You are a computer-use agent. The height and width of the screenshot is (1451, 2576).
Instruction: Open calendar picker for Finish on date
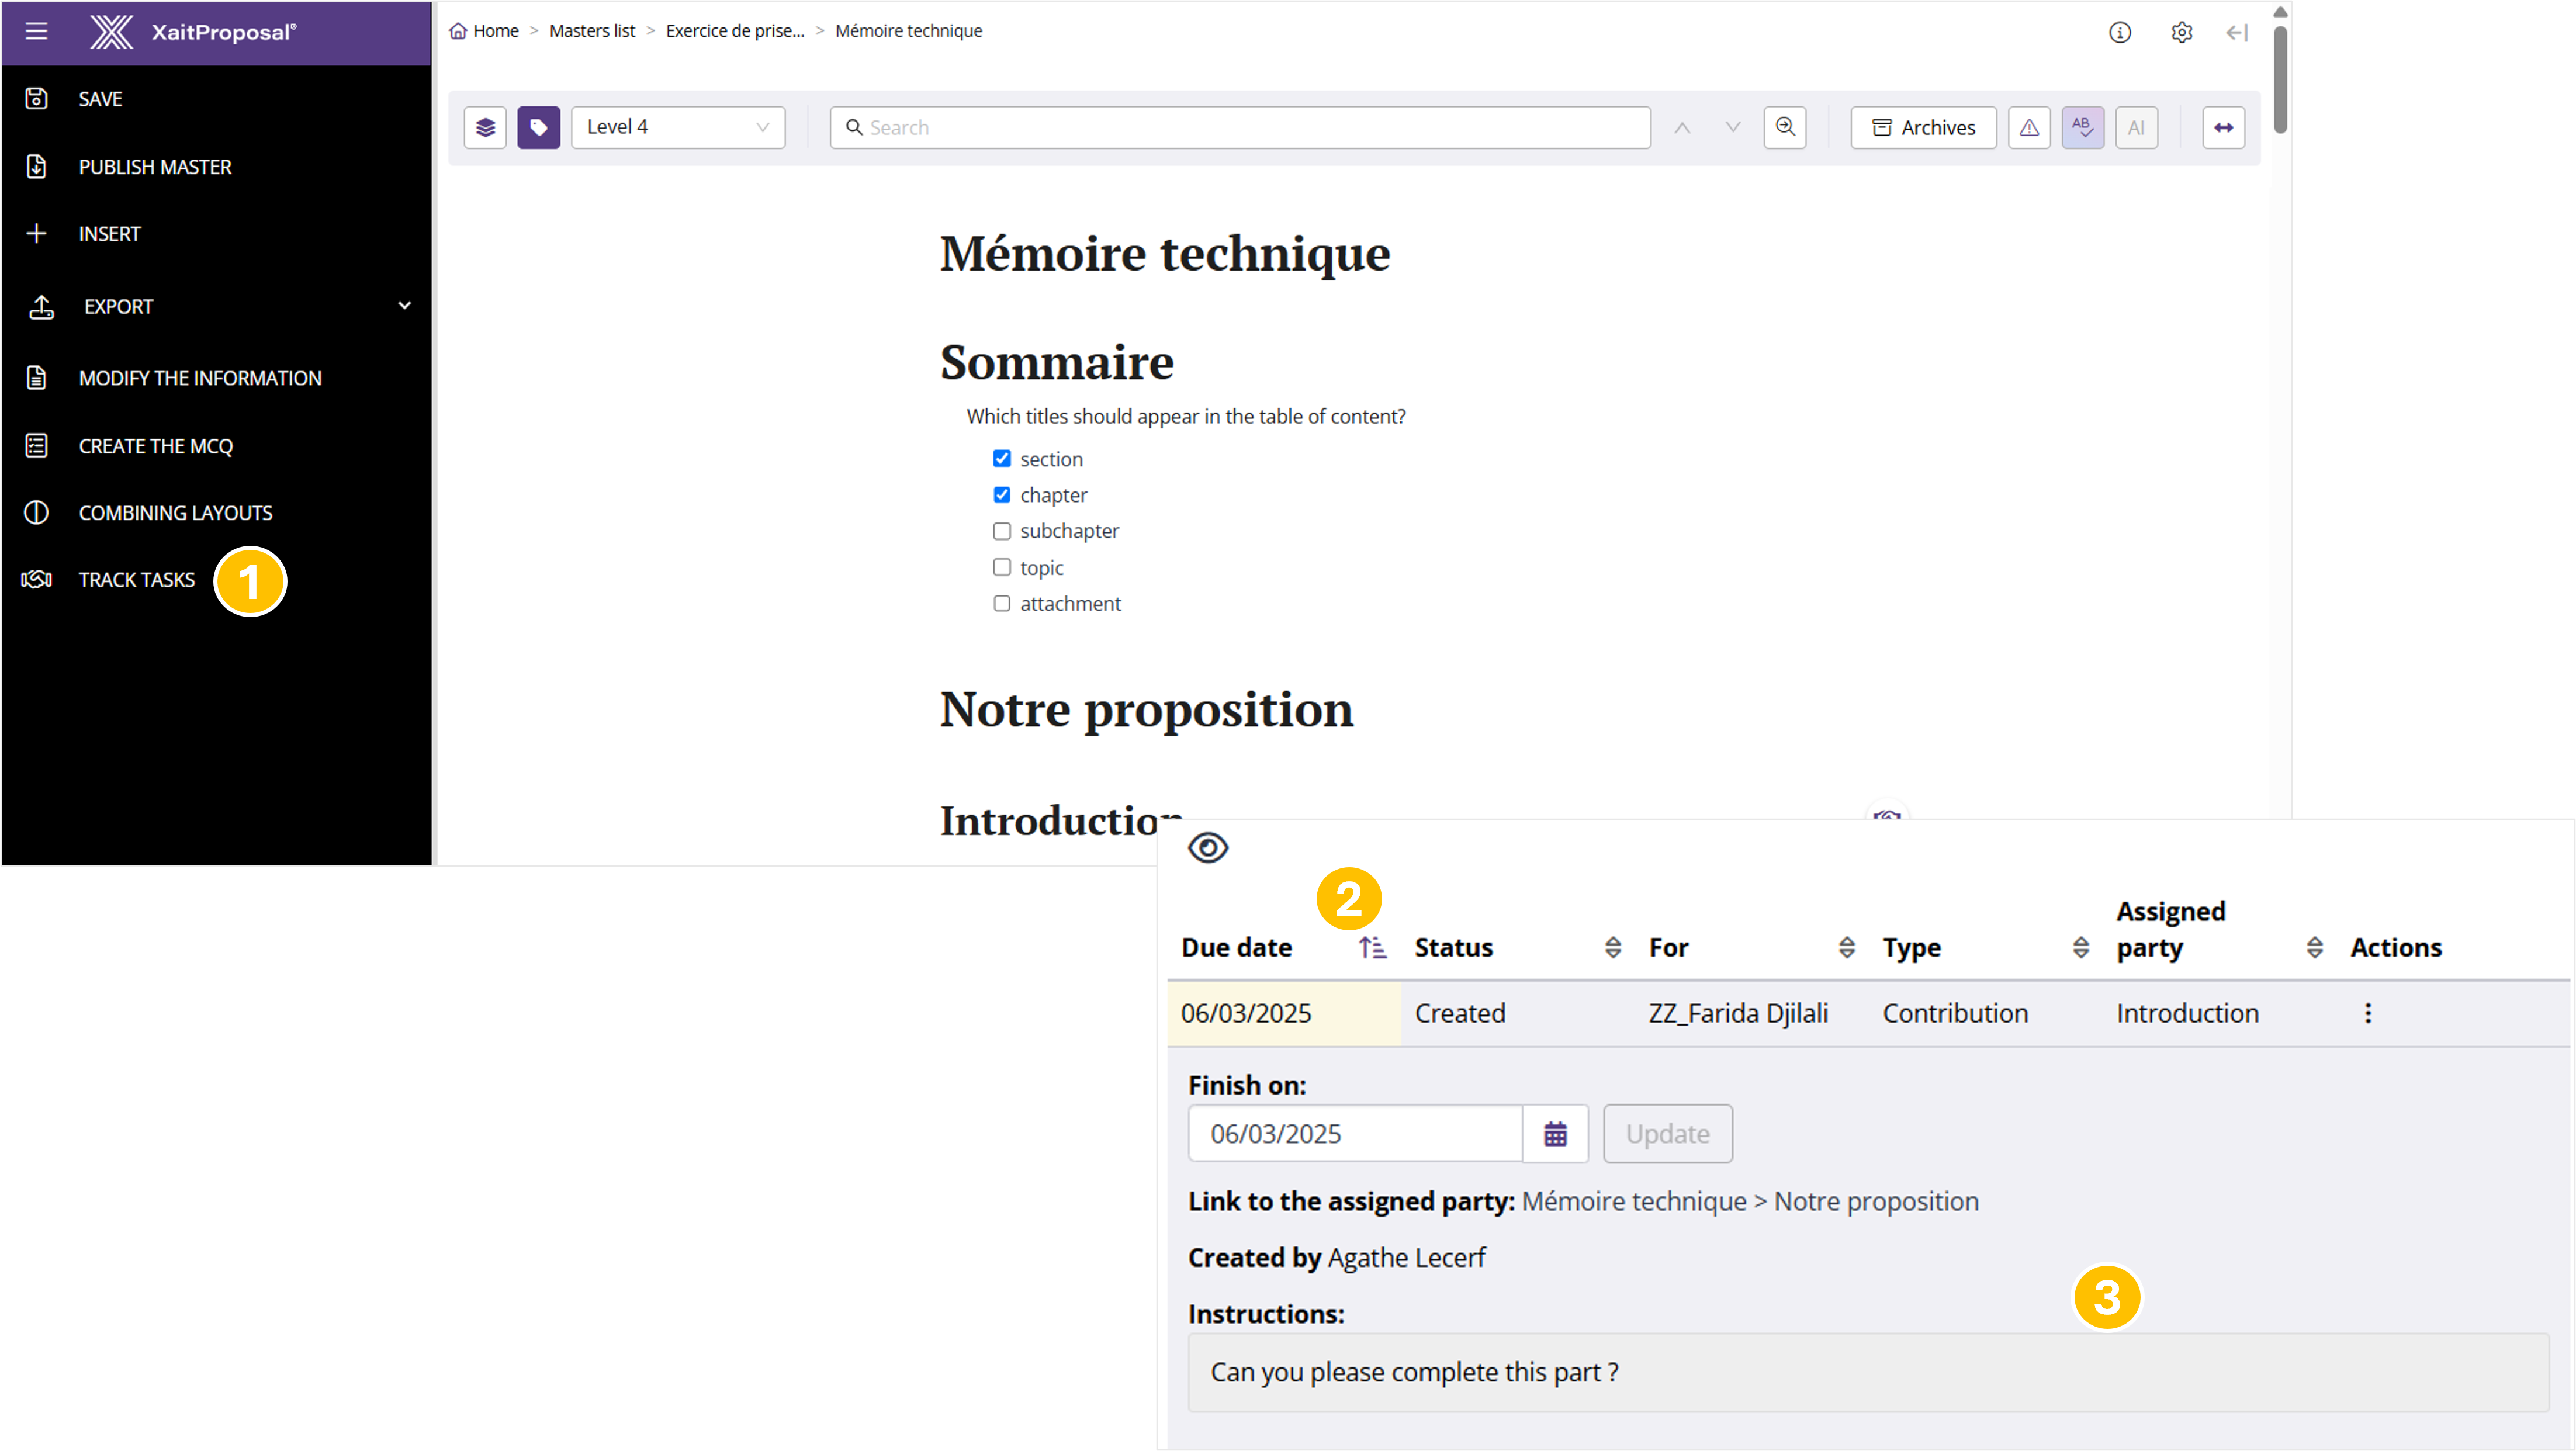click(x=1555, y=1134)
